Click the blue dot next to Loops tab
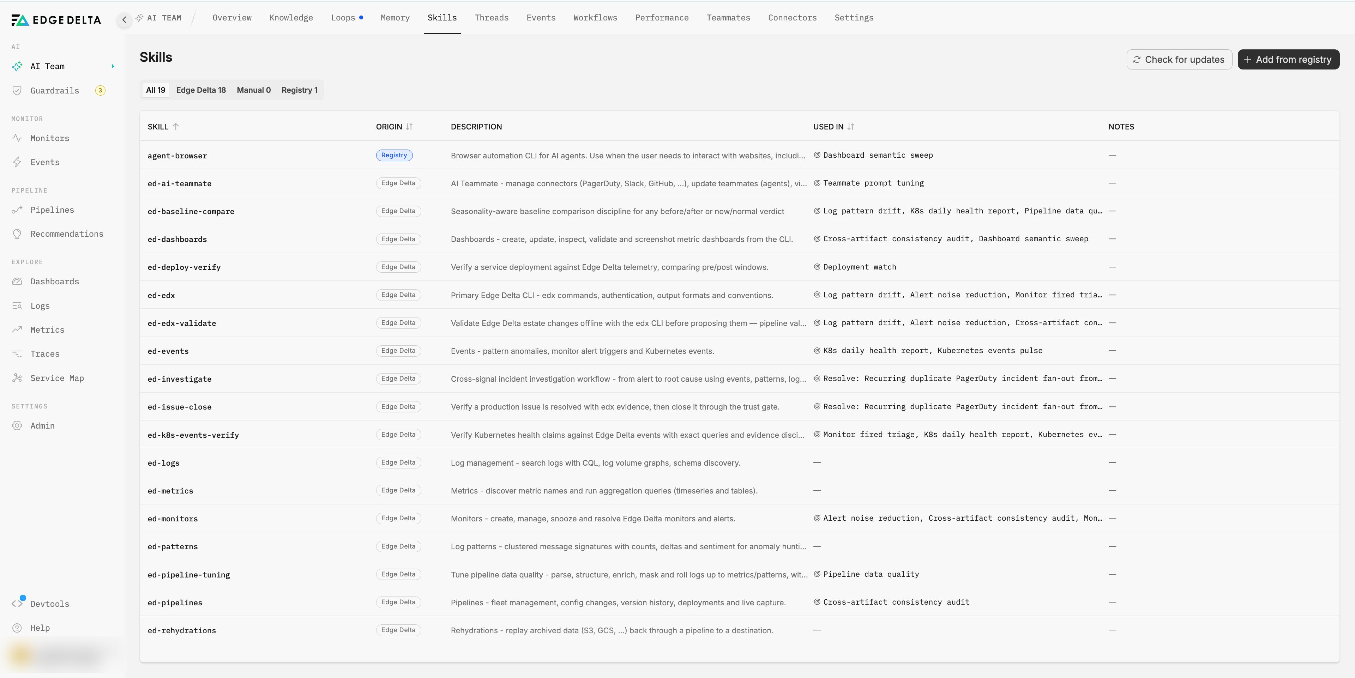Viewport: 1355px width, 678px height. tap(361, 17)
